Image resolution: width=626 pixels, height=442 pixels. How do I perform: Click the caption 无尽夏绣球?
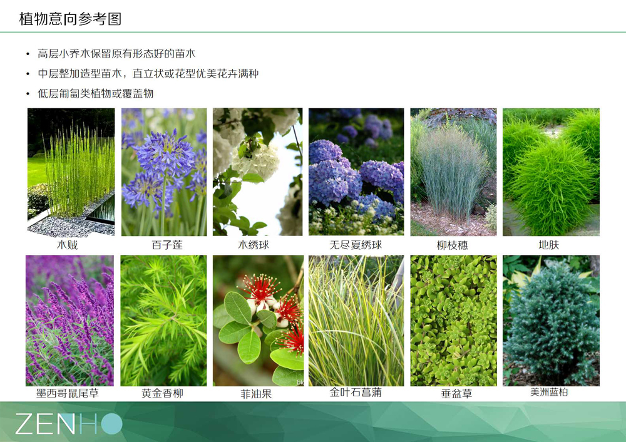coord(356,245)
